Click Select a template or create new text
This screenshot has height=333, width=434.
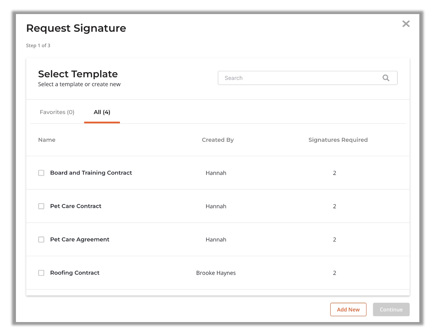pos(79,84)
